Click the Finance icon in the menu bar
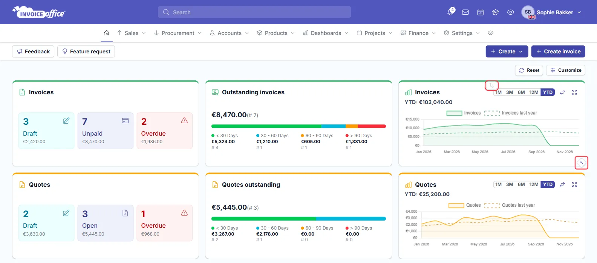This screenshot has height=263, width=597. (403, 33)
